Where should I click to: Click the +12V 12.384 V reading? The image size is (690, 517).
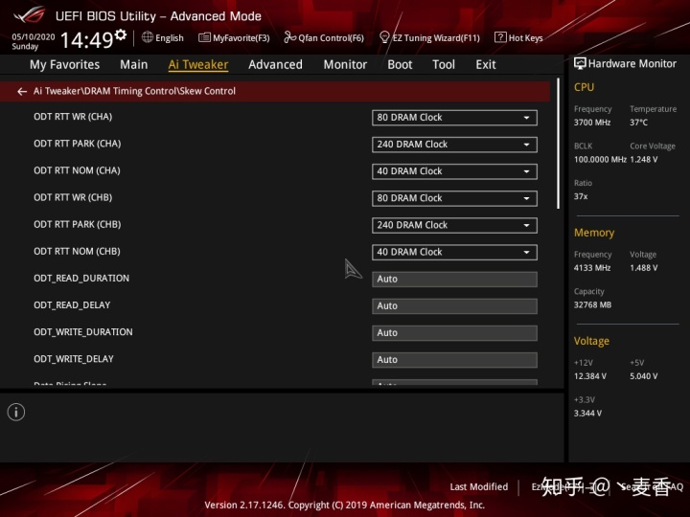click(x=590, y=376)
